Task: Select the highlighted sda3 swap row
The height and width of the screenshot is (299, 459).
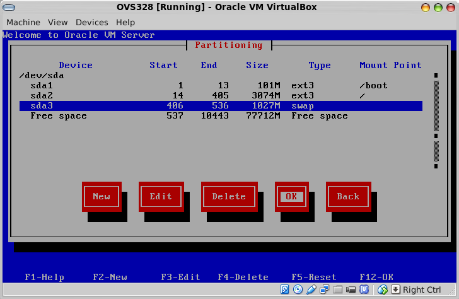Action: click(x=221, y=106)
